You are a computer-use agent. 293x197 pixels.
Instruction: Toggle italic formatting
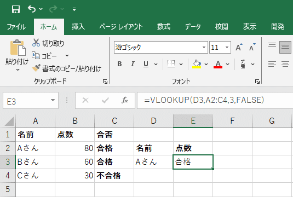point(133,64)
